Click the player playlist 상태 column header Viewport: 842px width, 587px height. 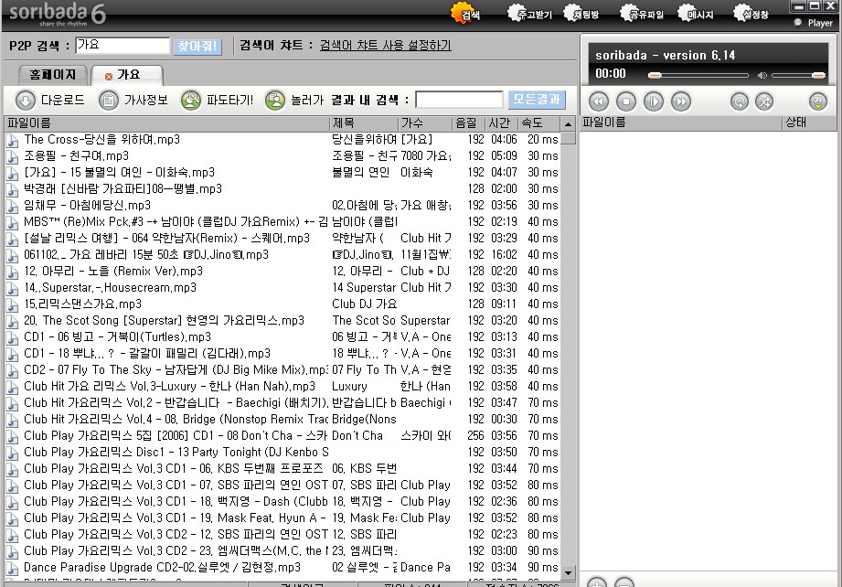[x=809, y=123]
